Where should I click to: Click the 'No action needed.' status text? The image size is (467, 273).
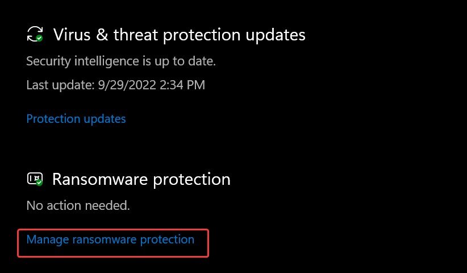(x=78, y=205)
